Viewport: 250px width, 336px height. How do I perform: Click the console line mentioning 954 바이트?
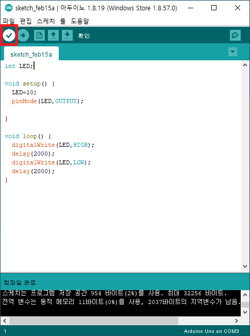click(x=114, y=293)
